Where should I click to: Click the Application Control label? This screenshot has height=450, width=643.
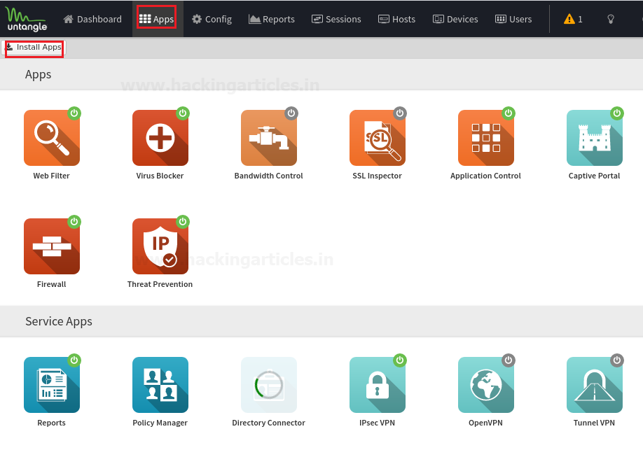tap(485, 176)
